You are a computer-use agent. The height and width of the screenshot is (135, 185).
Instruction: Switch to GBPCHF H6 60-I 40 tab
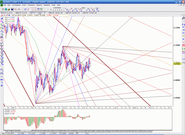point(73,13)
